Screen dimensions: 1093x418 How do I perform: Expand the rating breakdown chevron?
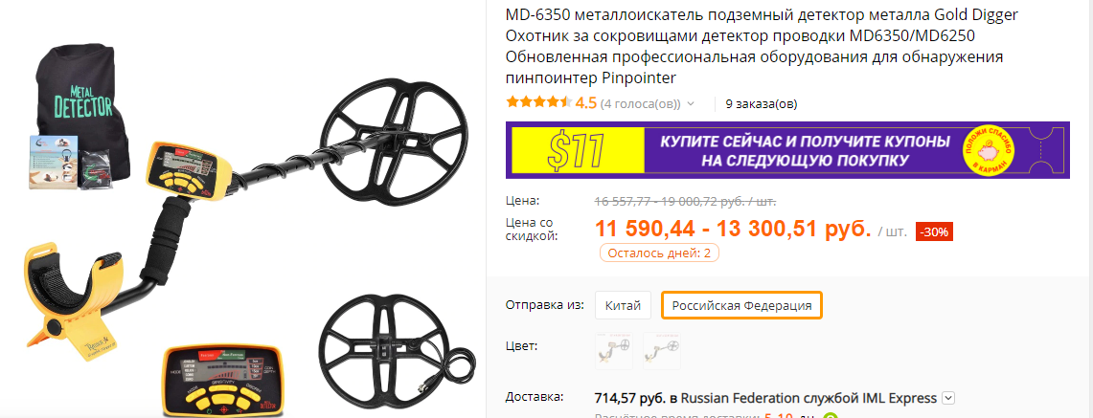tap(691, 103)
